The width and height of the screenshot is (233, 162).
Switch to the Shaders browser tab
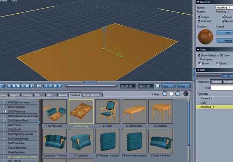(x=26, y=95)
